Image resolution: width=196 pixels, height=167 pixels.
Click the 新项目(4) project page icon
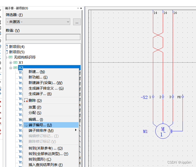(x=7, y=47)
